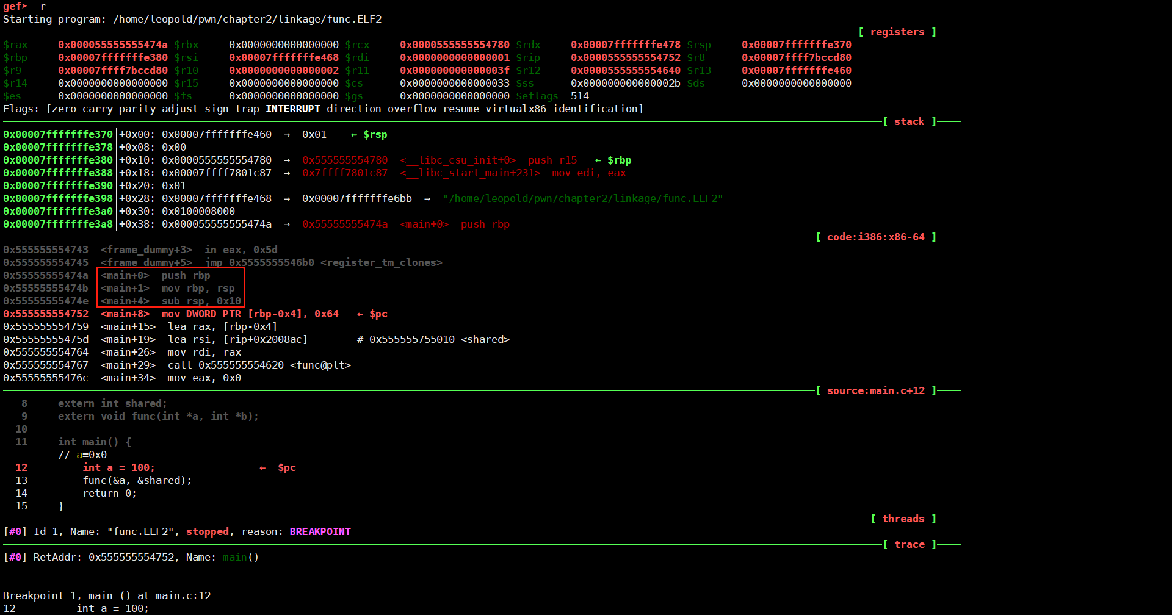Click the gef> prompt at top
This screenshot has height=615, width=1172.
click(15, 6)
